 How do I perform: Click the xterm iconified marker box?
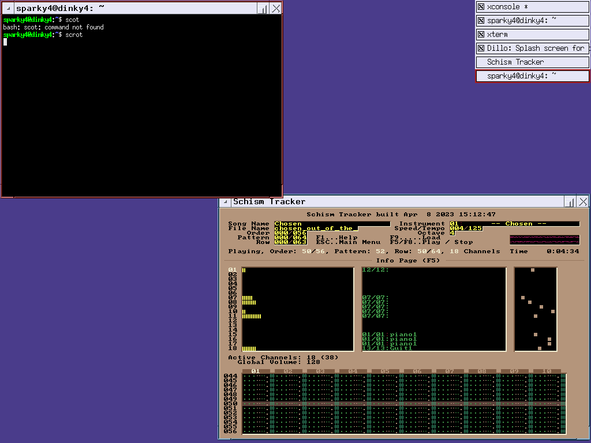tap(481, 35)
